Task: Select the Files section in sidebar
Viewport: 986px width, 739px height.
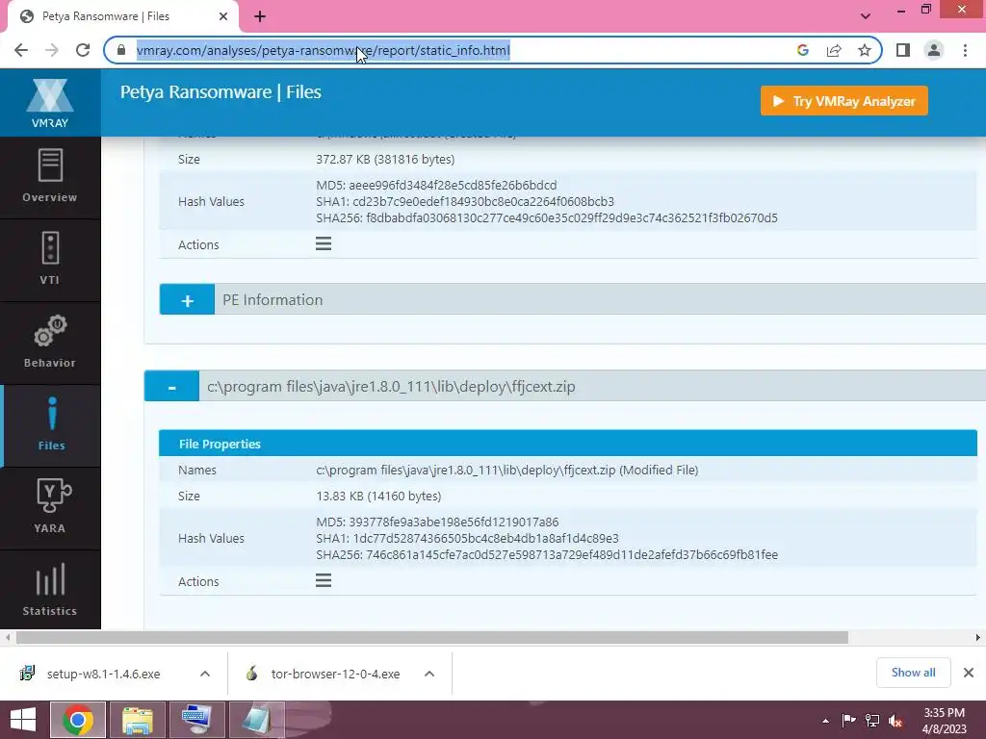Action: 50,426
